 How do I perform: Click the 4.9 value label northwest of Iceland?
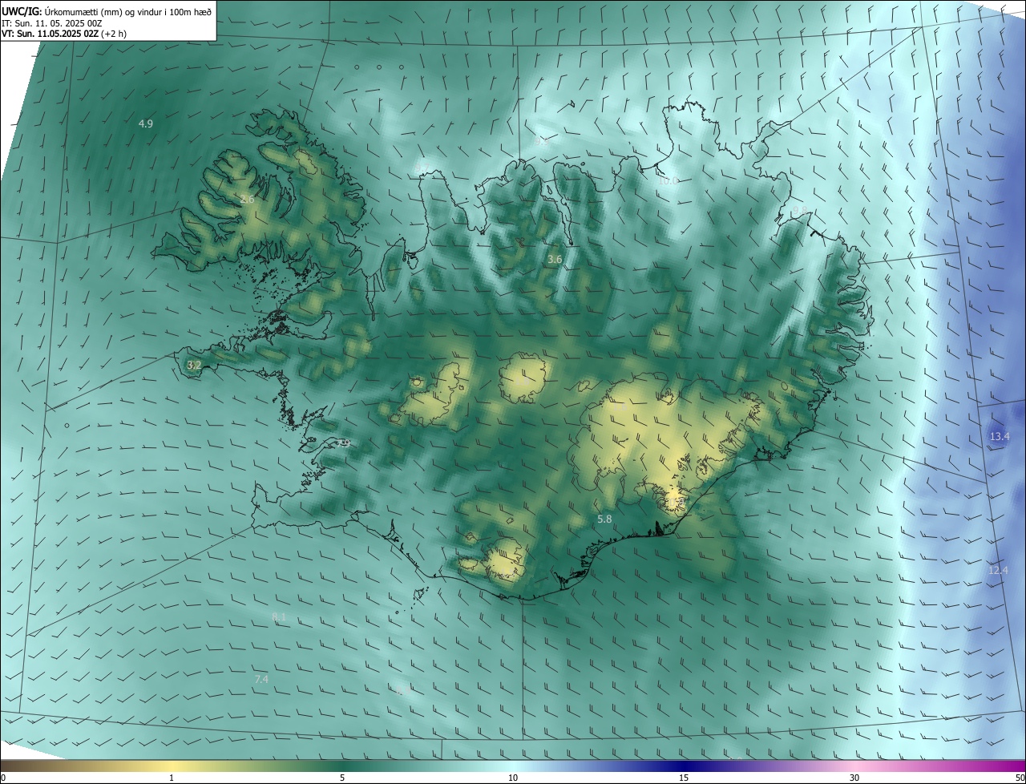(146, 123)
